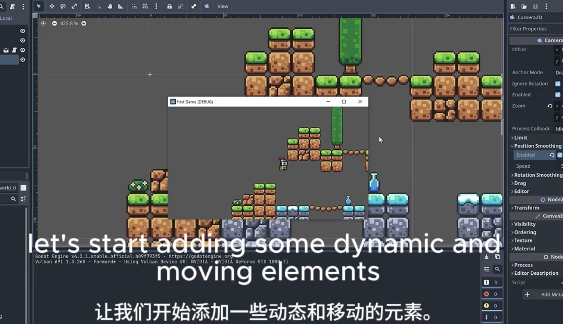Open the Local scene tab

pyautogui.click(x=6, y=18)
